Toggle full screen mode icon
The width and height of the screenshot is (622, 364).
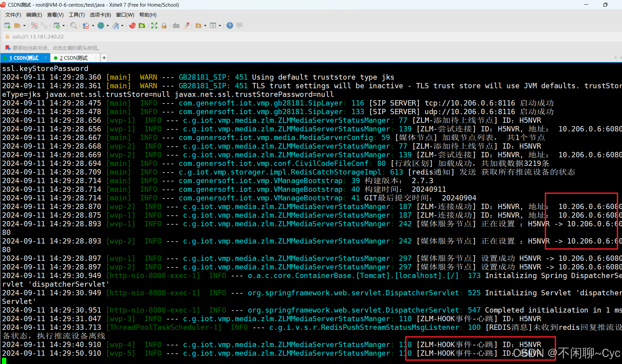click(154, 25)
